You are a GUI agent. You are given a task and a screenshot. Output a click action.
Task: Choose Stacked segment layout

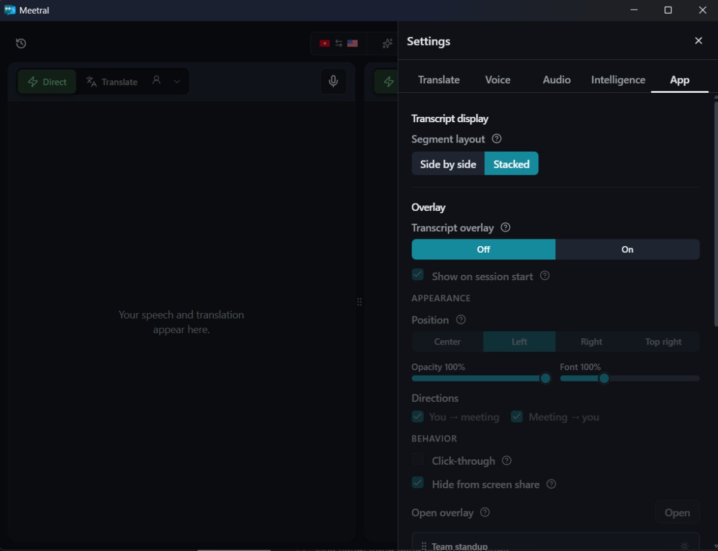[512, 164]
